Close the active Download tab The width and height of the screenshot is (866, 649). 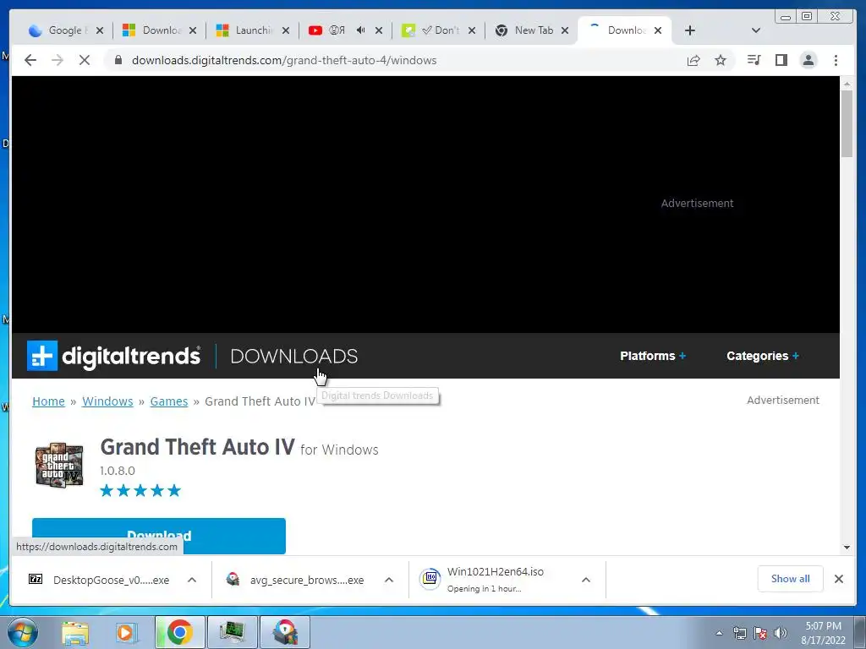658,30
